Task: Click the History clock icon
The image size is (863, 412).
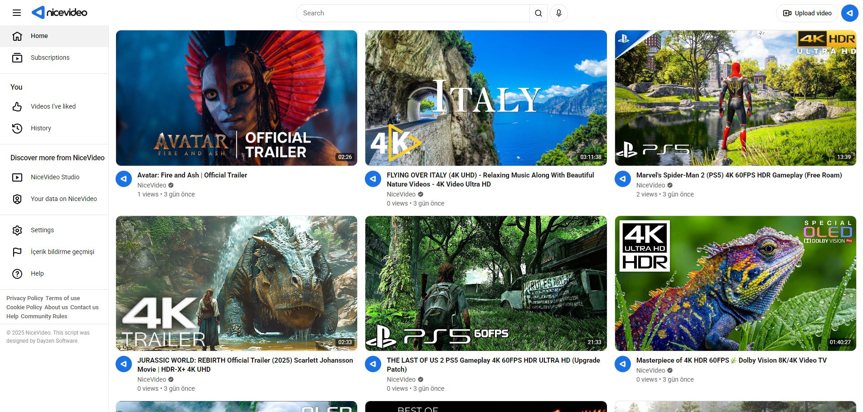Action: click(x=17, y=129)
